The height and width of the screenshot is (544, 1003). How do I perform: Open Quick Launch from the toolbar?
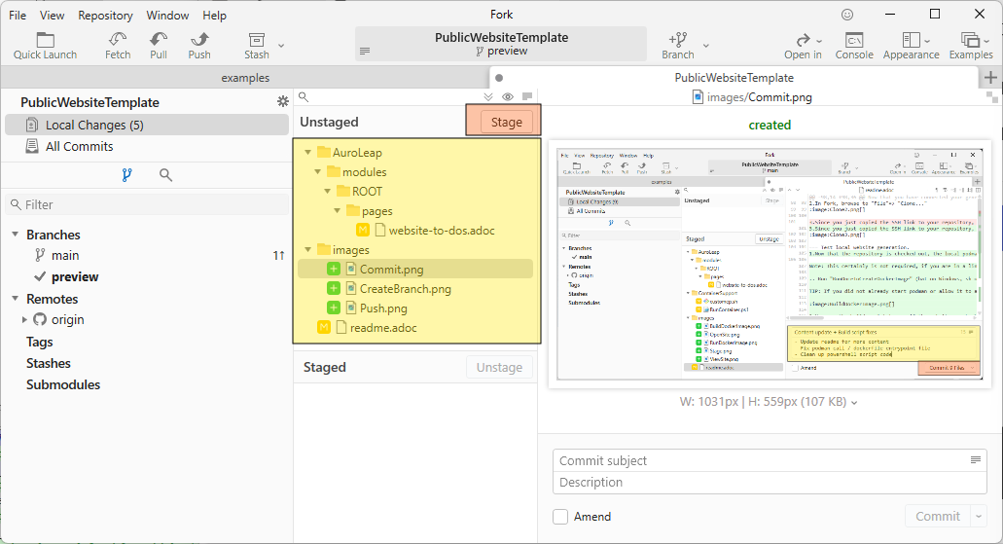[45, 41]
